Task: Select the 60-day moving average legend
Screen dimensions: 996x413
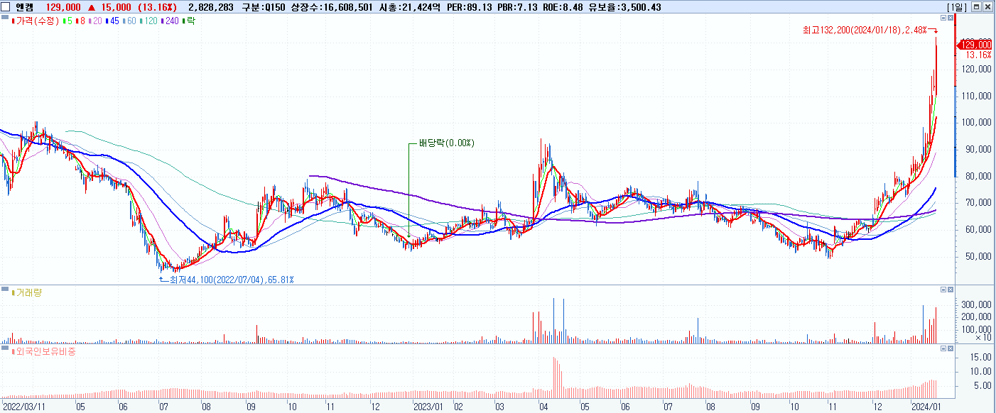Action: (129, 21)
